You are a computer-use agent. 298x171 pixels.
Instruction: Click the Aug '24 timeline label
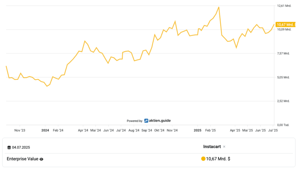[134, 130]
